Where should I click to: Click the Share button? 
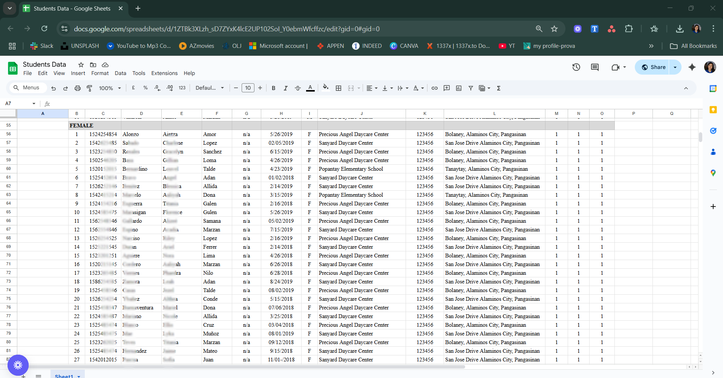click(654, 67)
